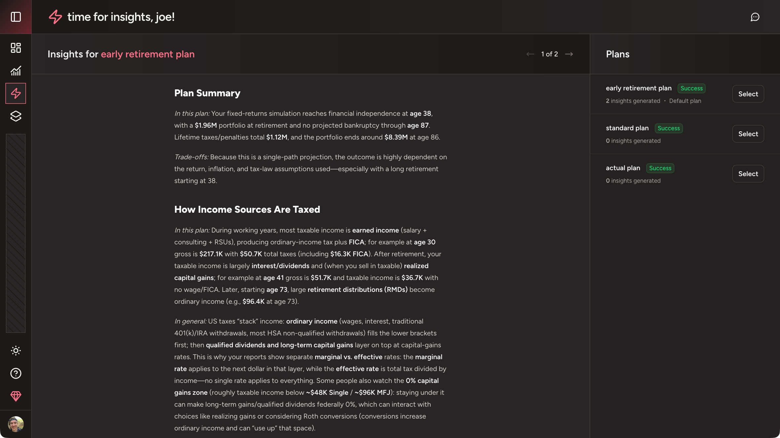
Task: Select the standard plan
Action: point(748,134)
